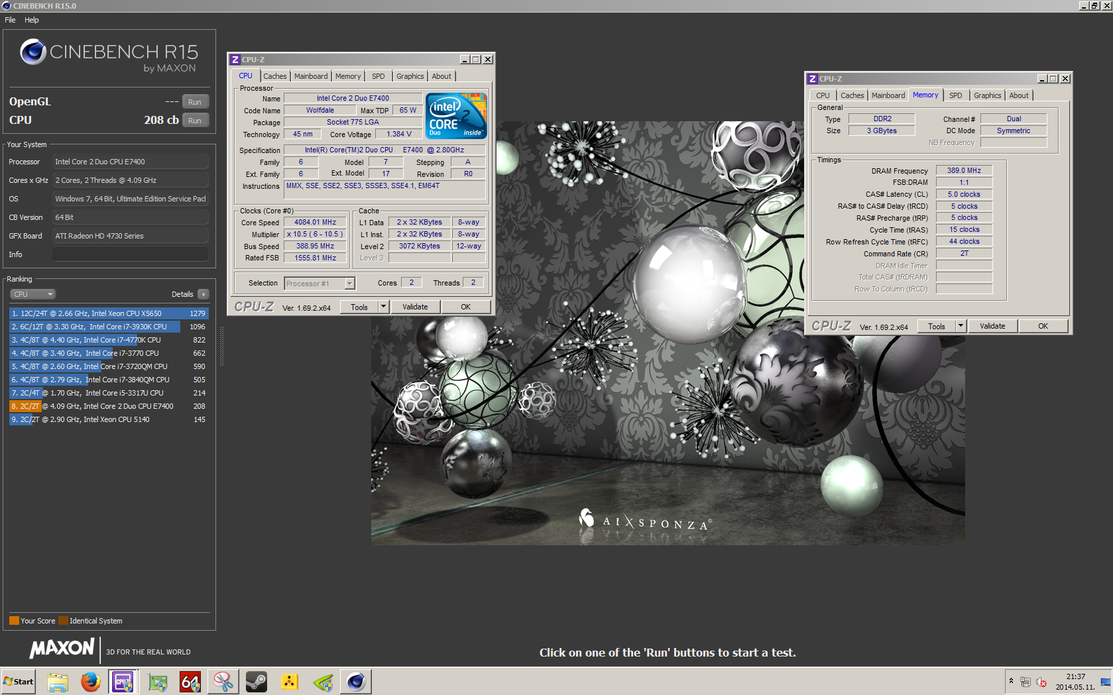Select the Cinebench taskbar icon
The image size is (1113, 695).
point(356,682)
